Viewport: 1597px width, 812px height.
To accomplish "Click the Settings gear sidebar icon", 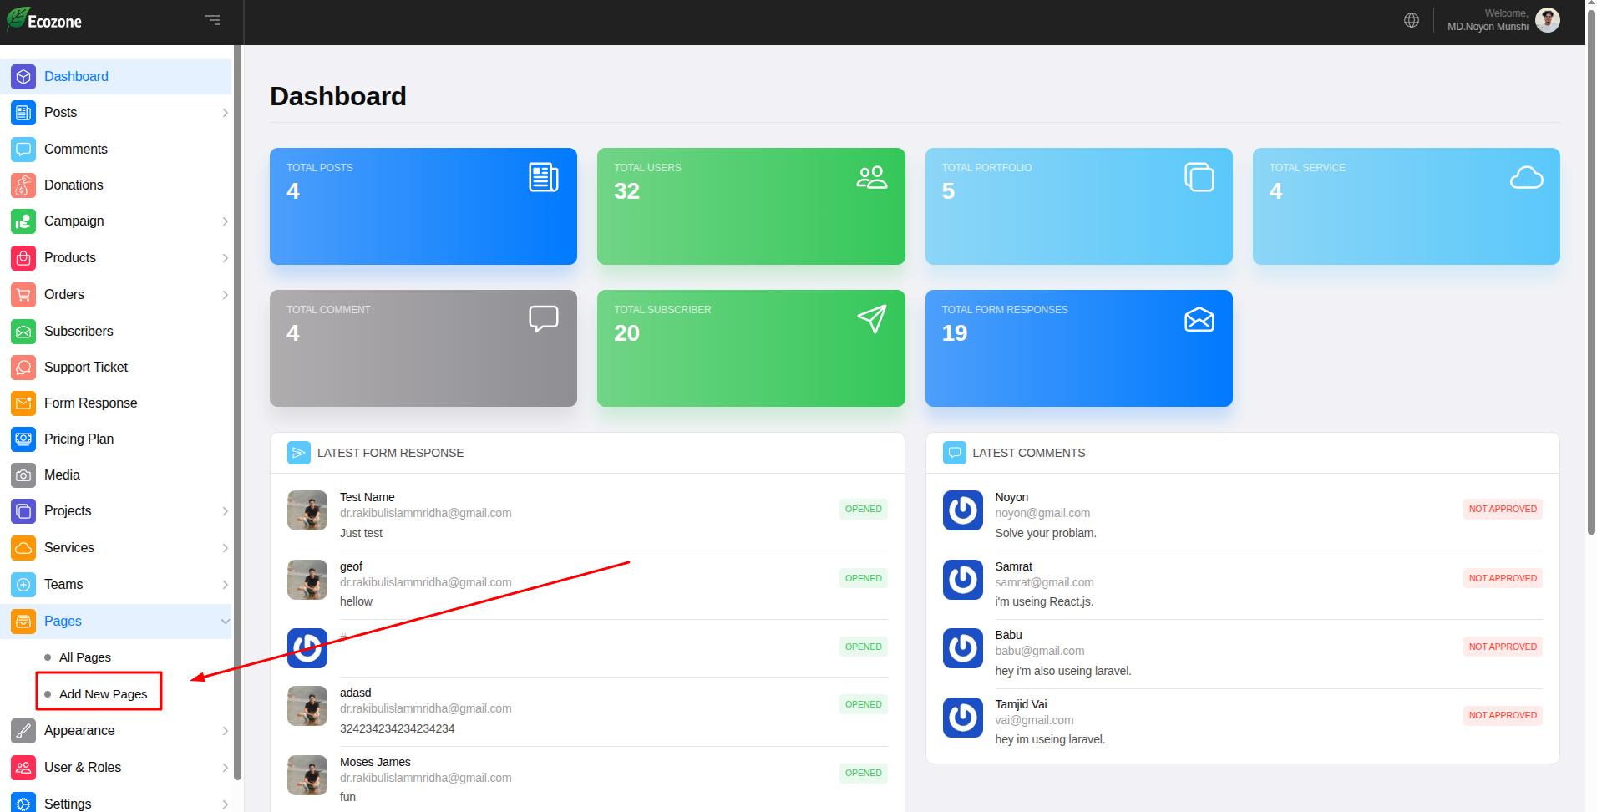I will pos(23,803).
